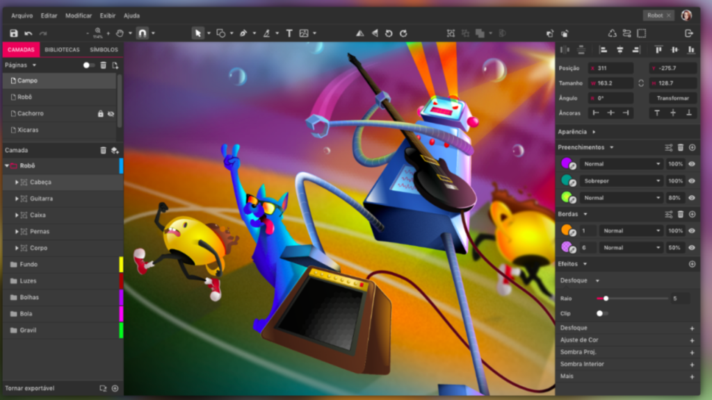The image size is (712, 400).
Task: Rotate selection counterclockwise
Action: 389,33
